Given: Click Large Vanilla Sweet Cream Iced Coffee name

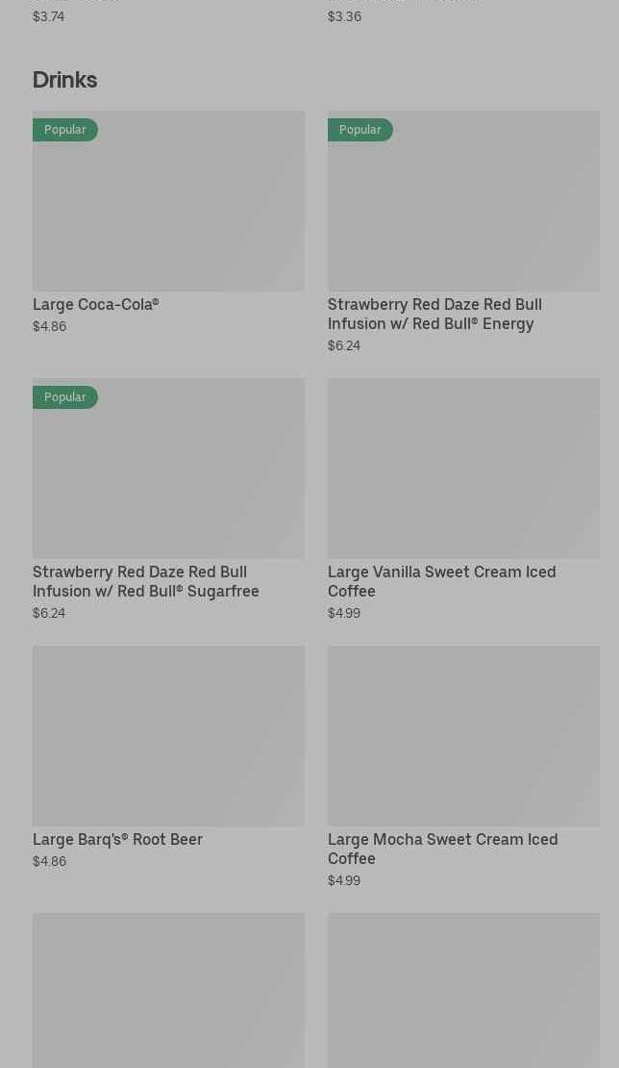Looking at the screenshot, I should [441, 581].
